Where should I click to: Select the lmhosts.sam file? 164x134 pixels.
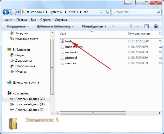coord(74,47)
